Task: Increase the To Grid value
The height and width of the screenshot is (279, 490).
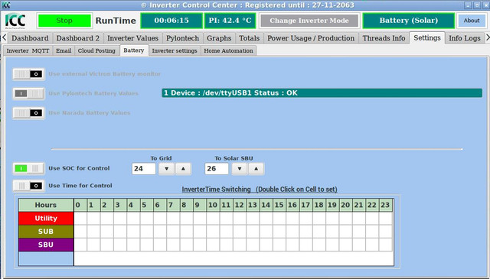Action: click(x=183, y=169)
